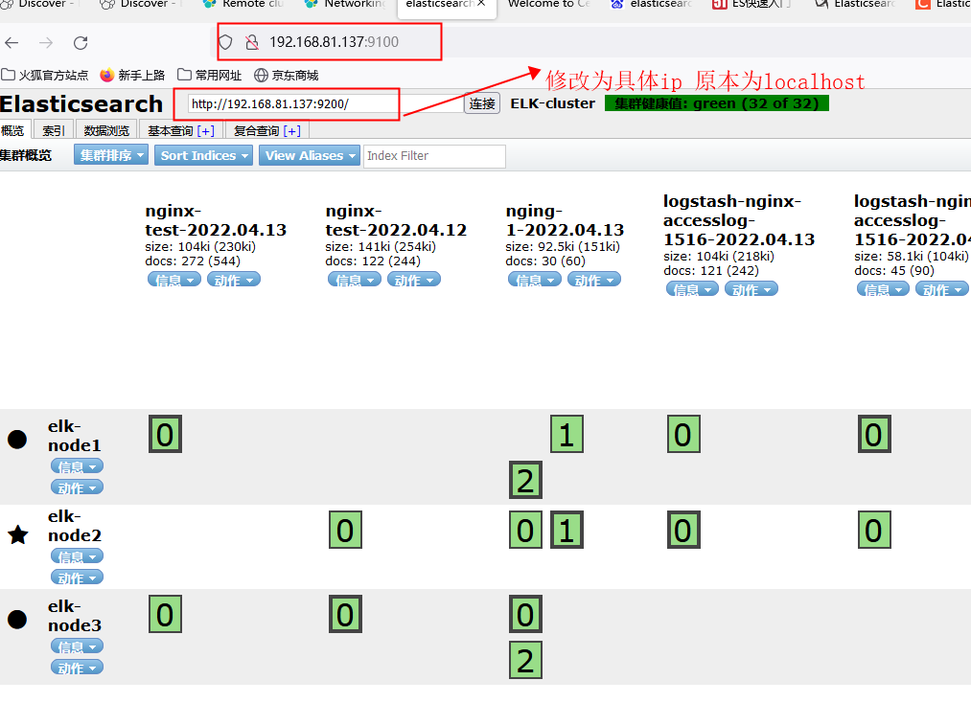The height and width of the screenshot is (703, 971).
Task: Click the 连接 connect button
Action: click(482, 104)
